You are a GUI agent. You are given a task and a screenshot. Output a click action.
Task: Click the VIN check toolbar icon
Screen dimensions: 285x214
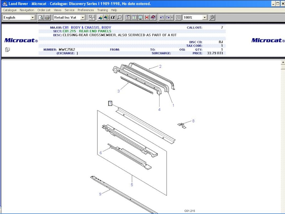point(92,17)
